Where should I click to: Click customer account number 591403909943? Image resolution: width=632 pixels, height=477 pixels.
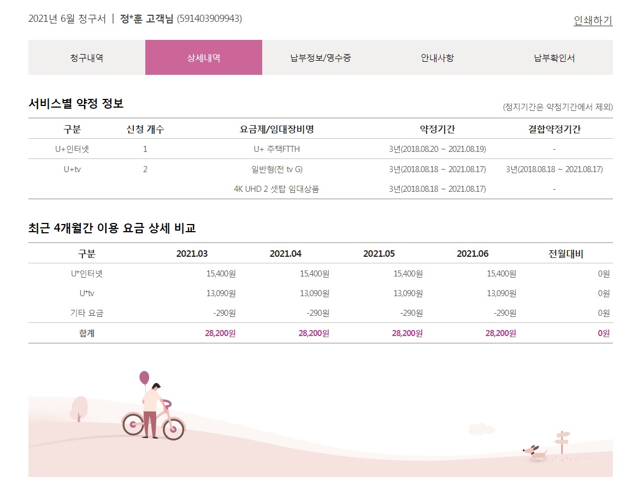(209, 19)
